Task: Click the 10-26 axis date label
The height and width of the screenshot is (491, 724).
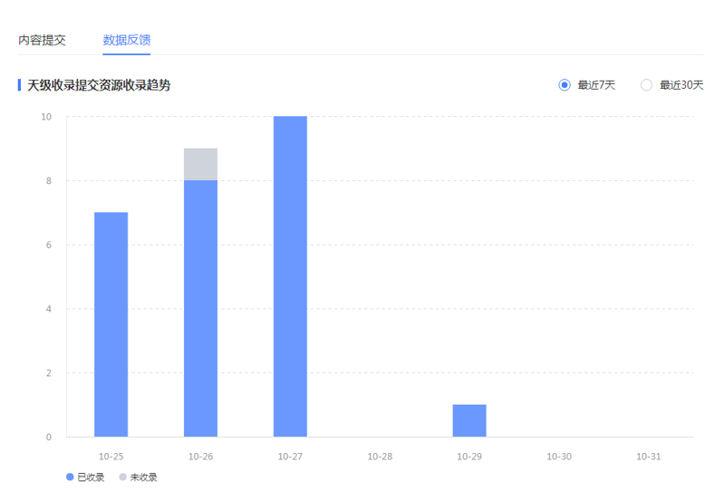Action: click(201, 457)
